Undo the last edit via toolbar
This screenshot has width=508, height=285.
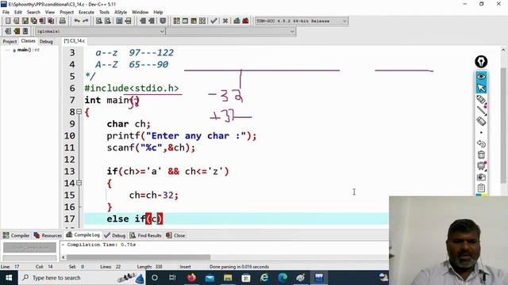pyautogui.click(x=77, y=21)
